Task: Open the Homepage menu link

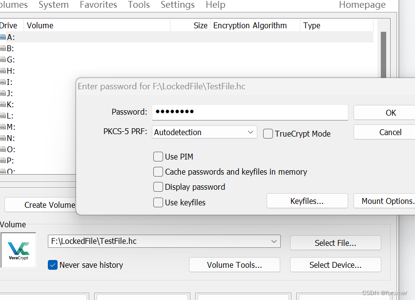Action: click(362, 5)
